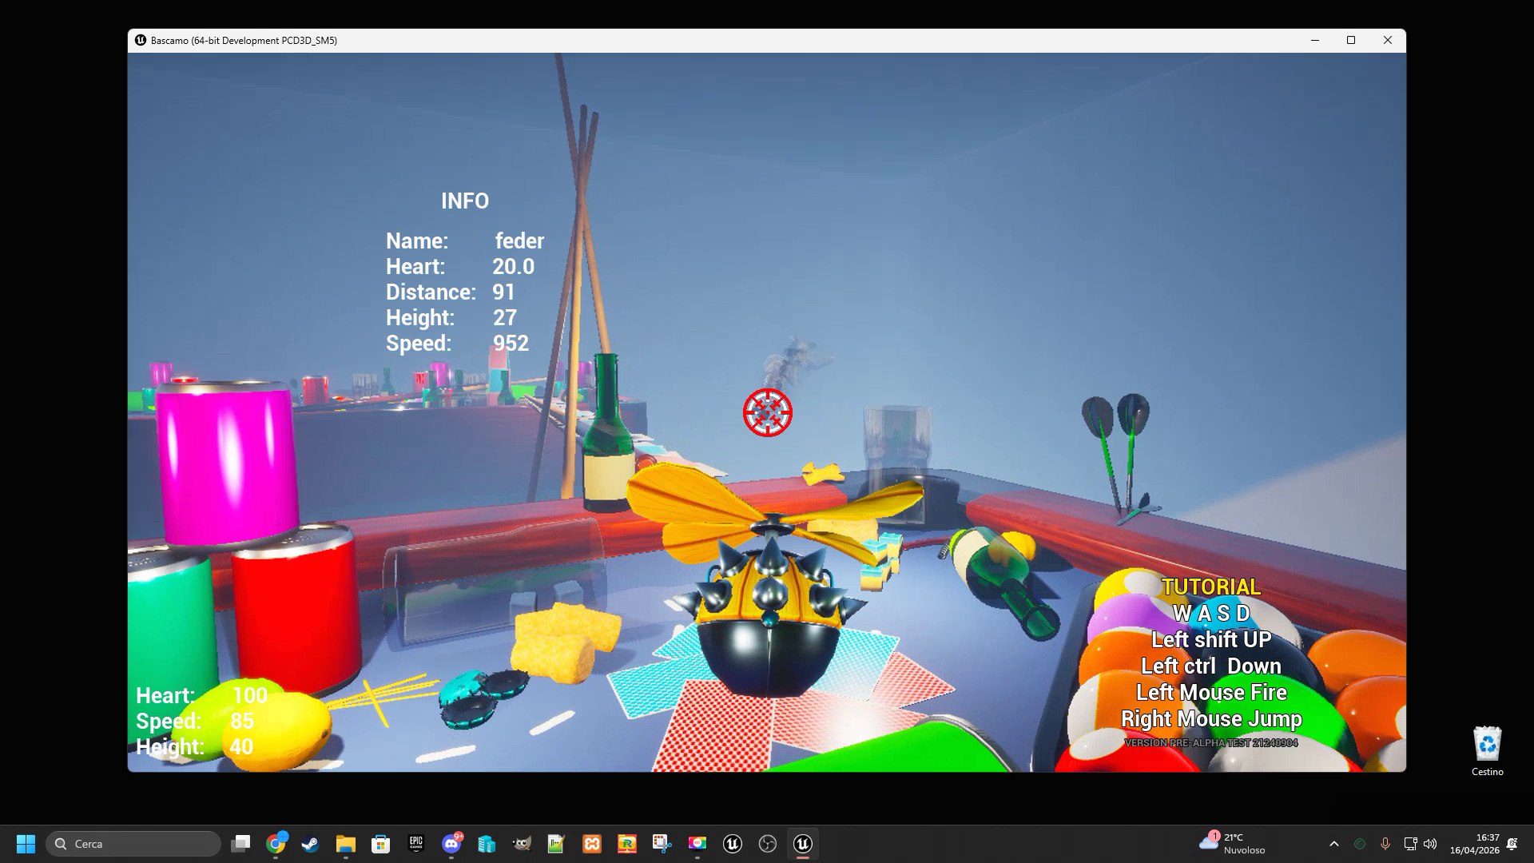
Task: Open the Windows Start menu
Action: click(26, 844)
